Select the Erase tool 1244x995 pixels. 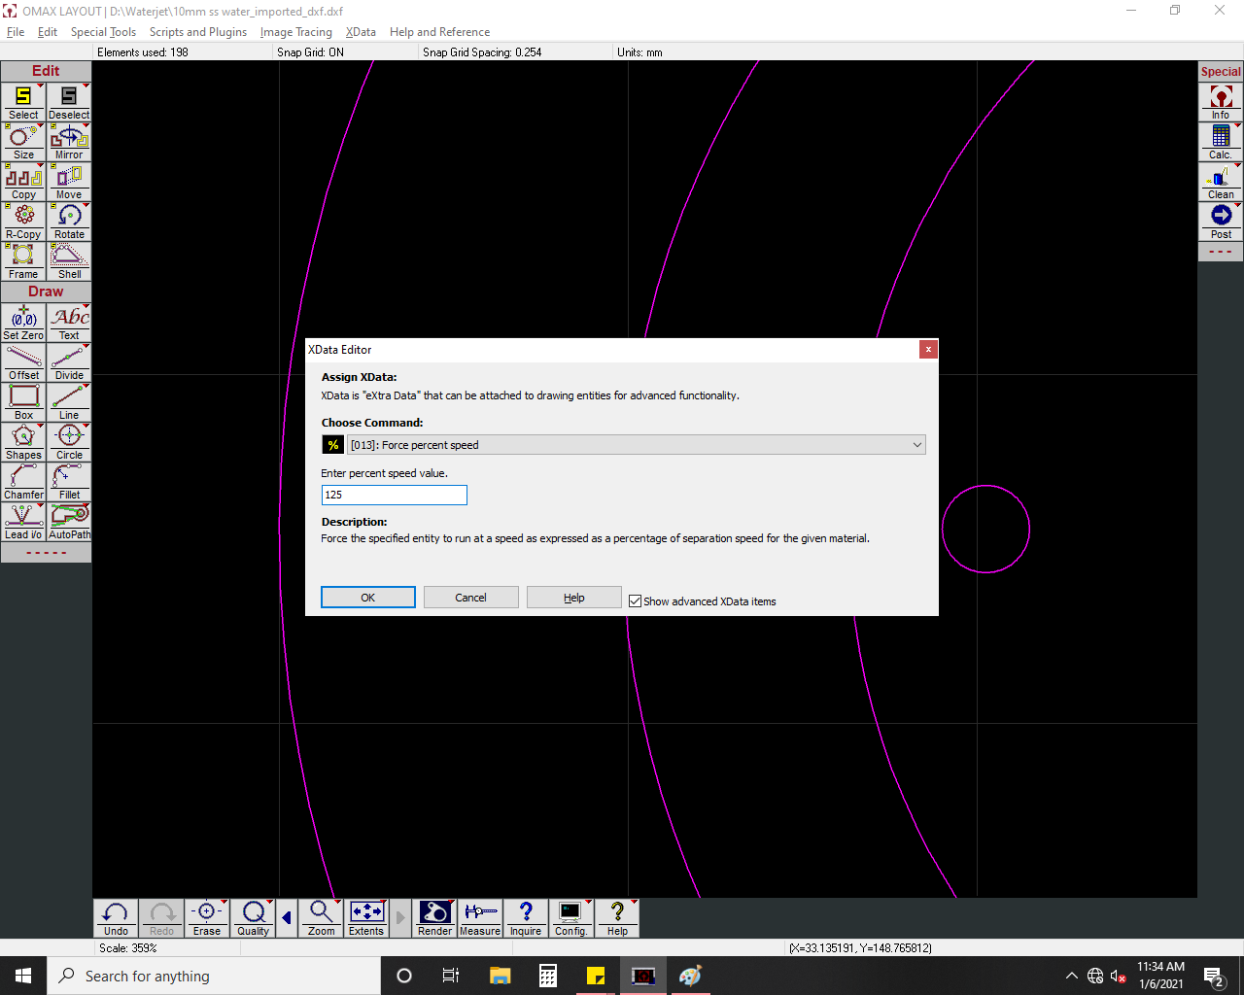207,918
